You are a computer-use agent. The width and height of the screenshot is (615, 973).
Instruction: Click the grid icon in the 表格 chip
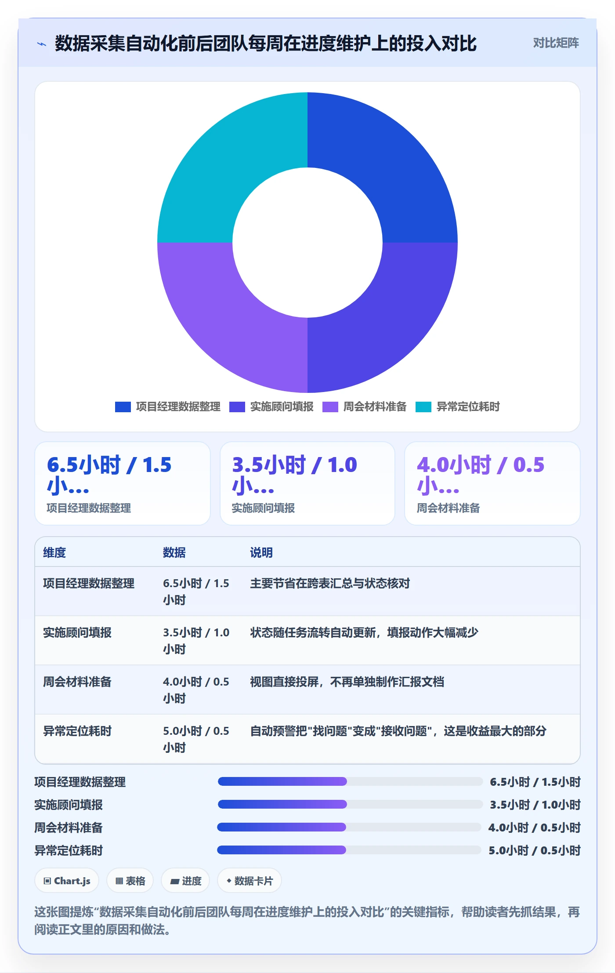[119, 881]
